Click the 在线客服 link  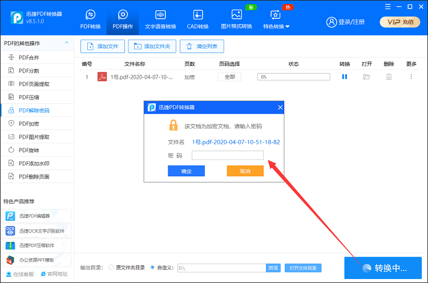coord(20,274)
